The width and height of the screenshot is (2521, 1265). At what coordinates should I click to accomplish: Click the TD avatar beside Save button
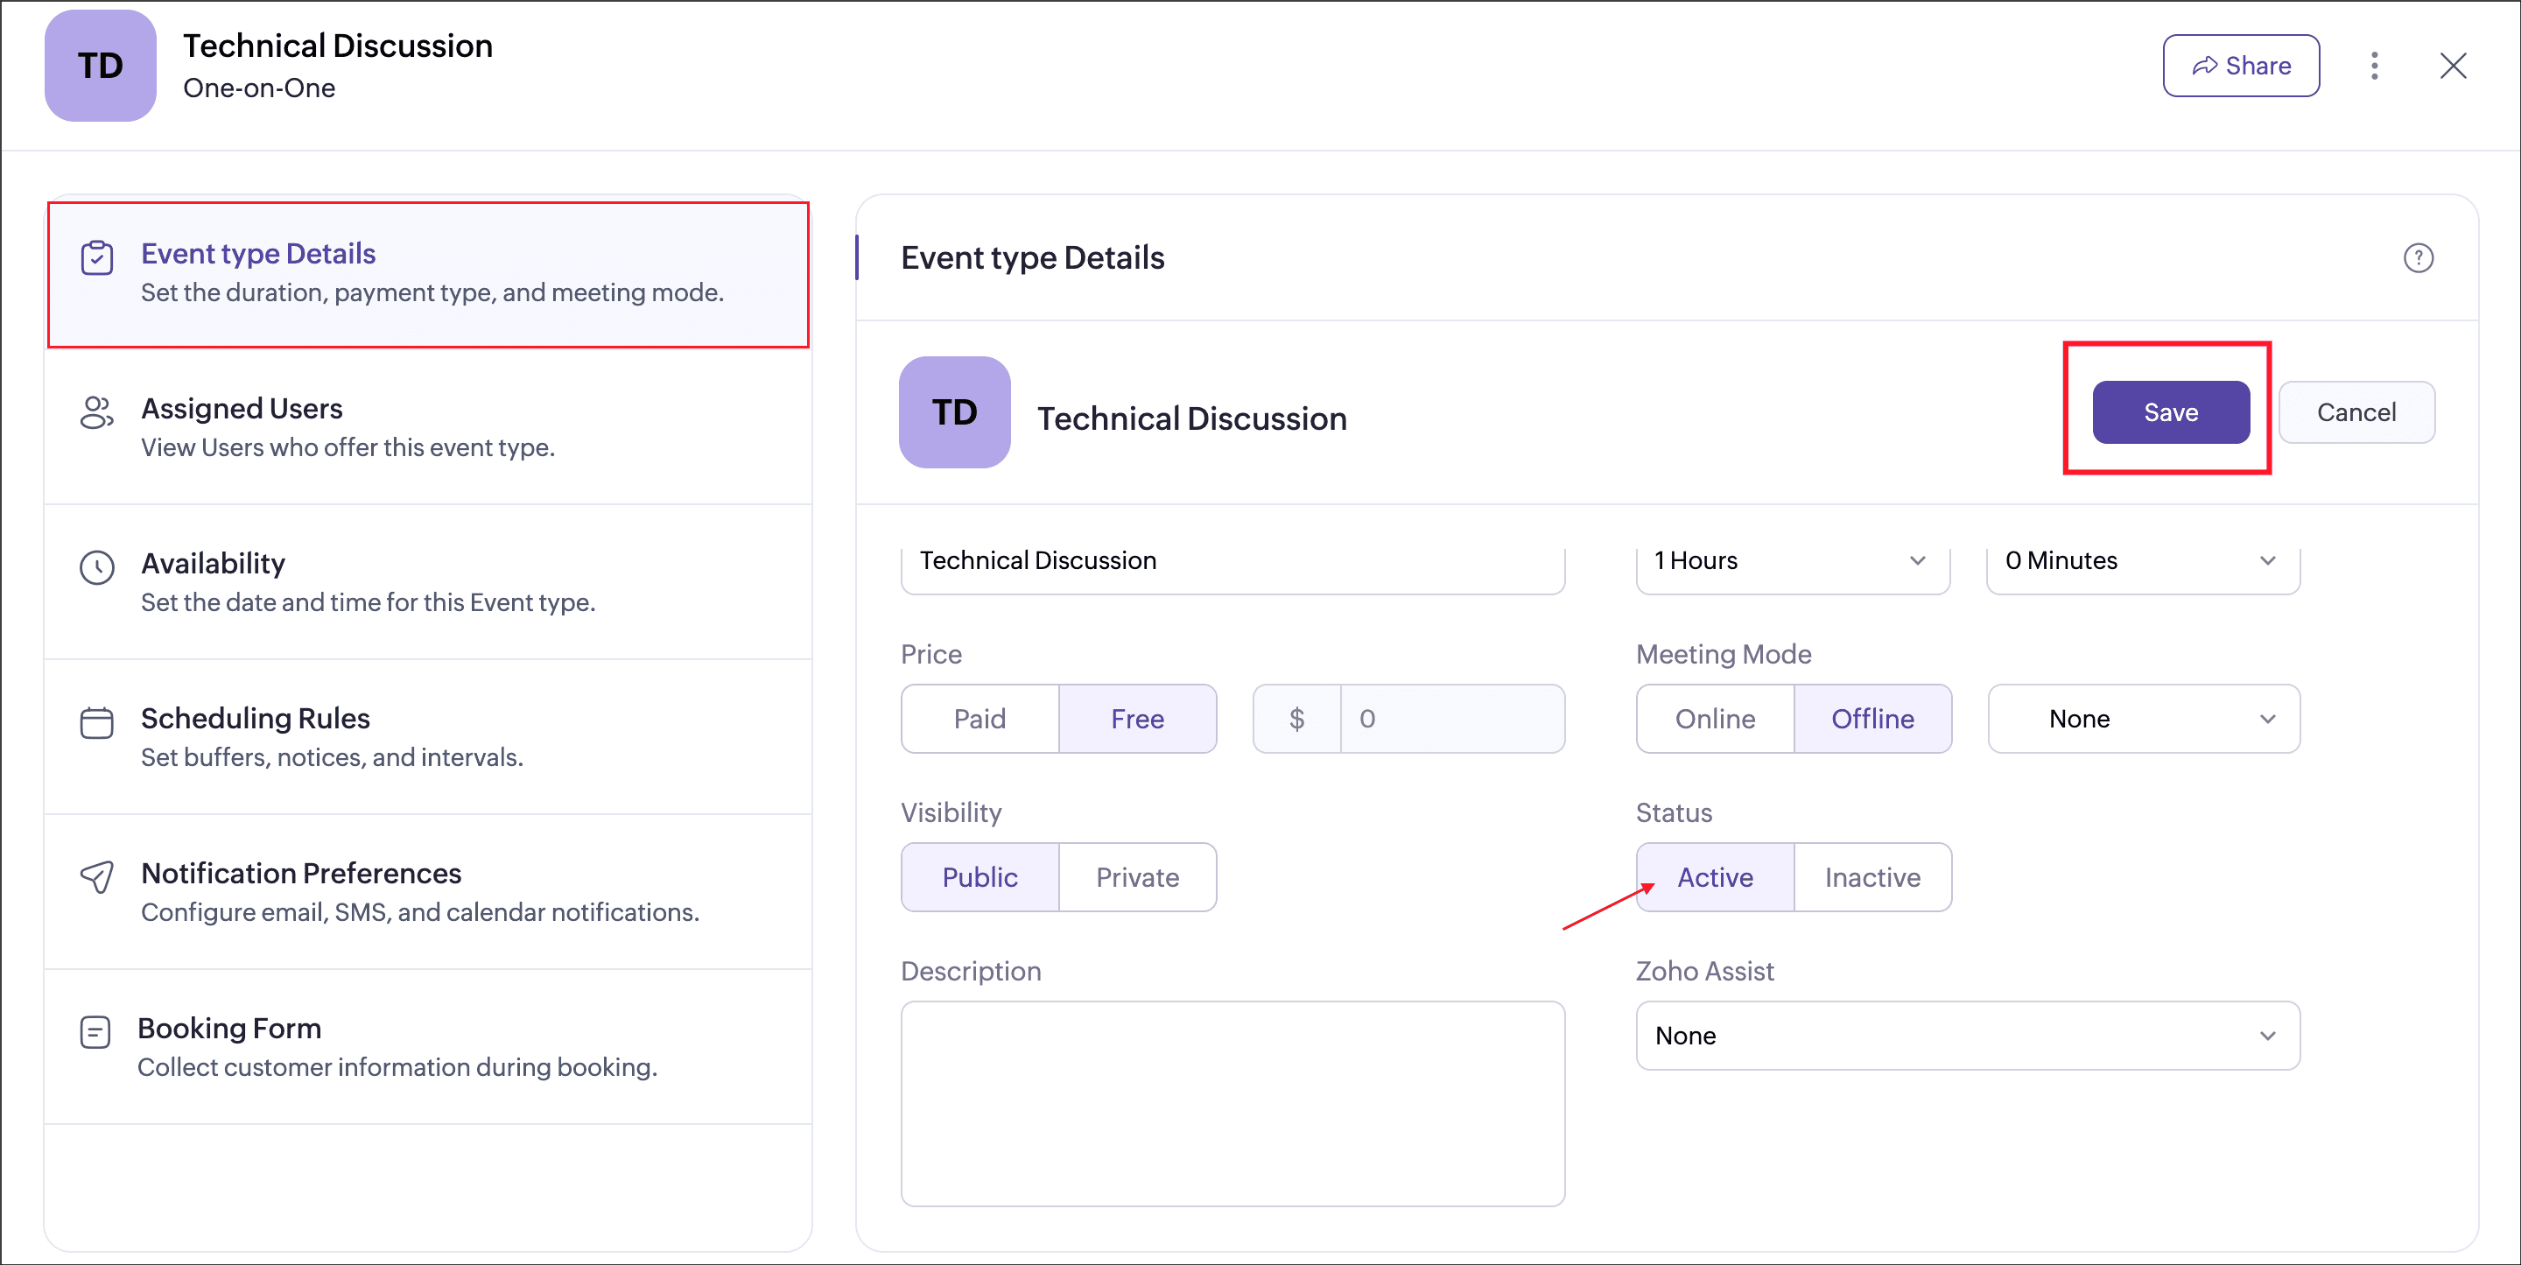[x=954, y=412]
